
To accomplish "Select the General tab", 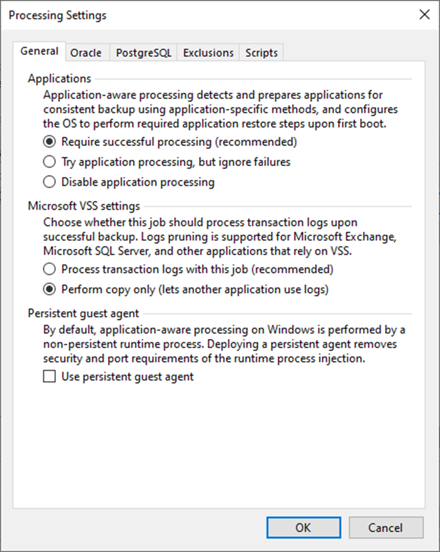I will [x=39, y=51].
